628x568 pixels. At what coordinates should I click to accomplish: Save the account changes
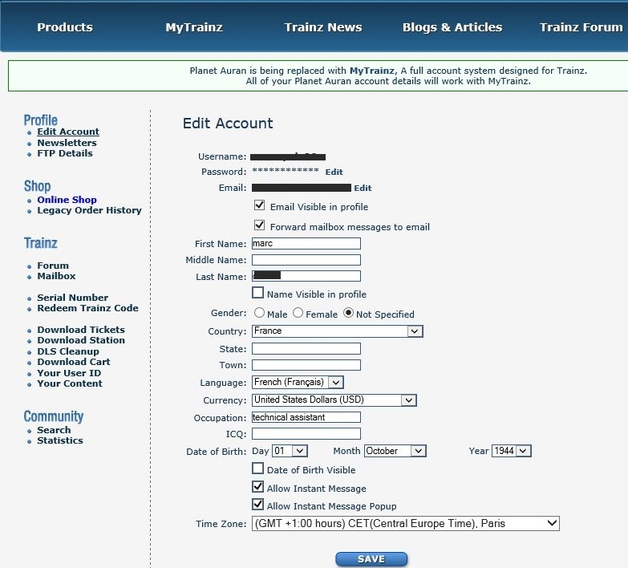click(x=371, y=559)
